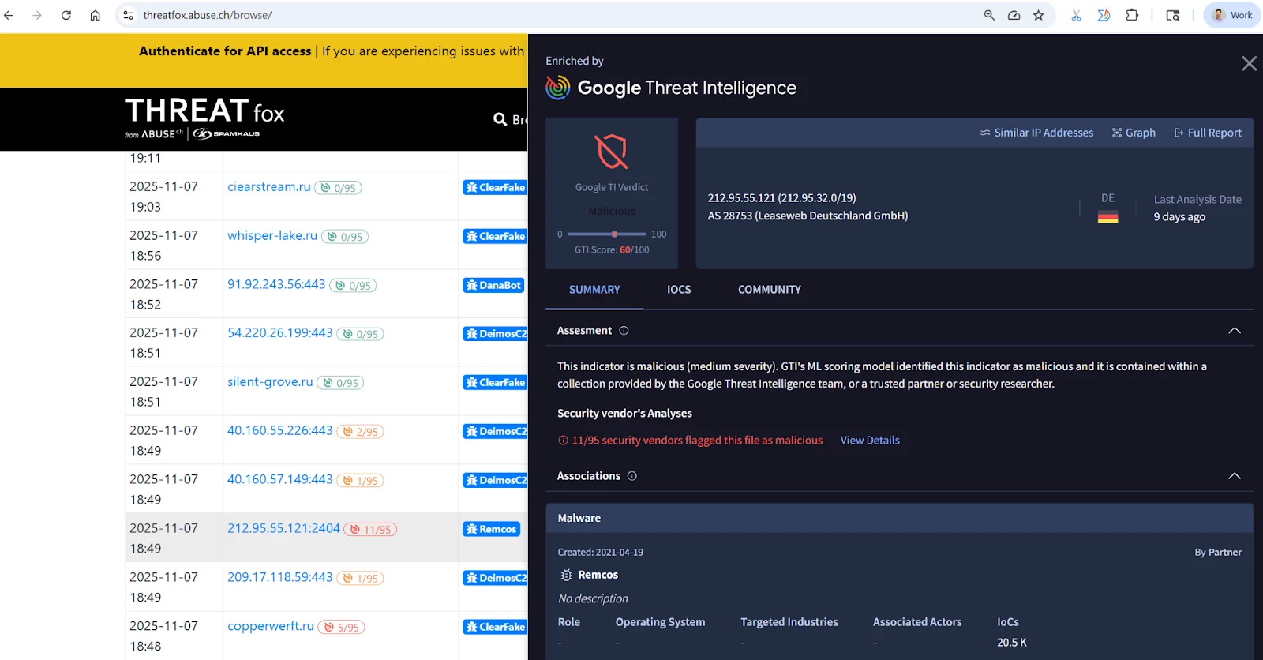Open the ThreatFox logo home link
Image resolution: width=1263 pixels, height=660 pixels.
[204, 118]
